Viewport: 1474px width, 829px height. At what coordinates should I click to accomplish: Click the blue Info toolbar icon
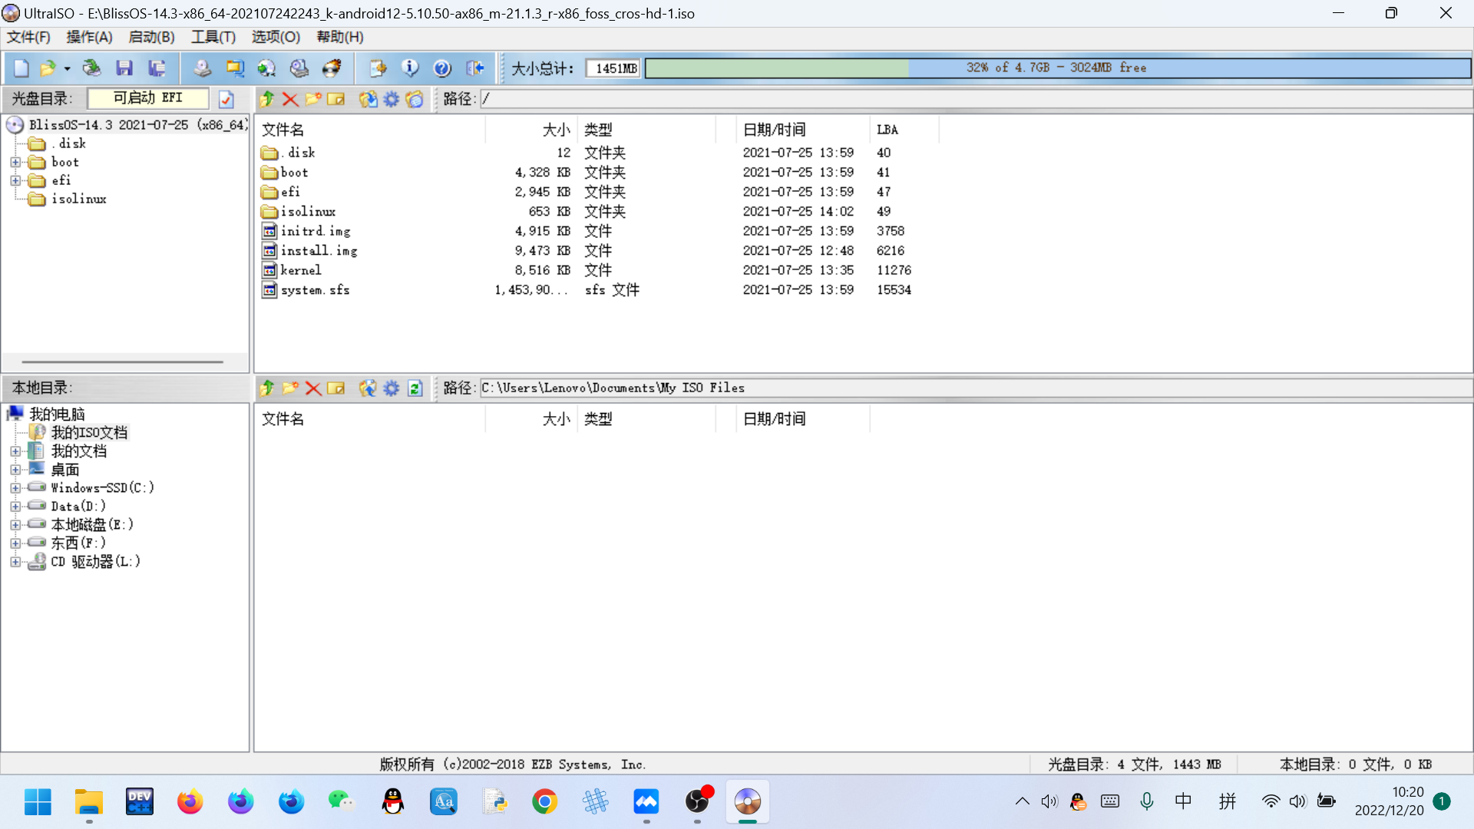click(410, 68)
